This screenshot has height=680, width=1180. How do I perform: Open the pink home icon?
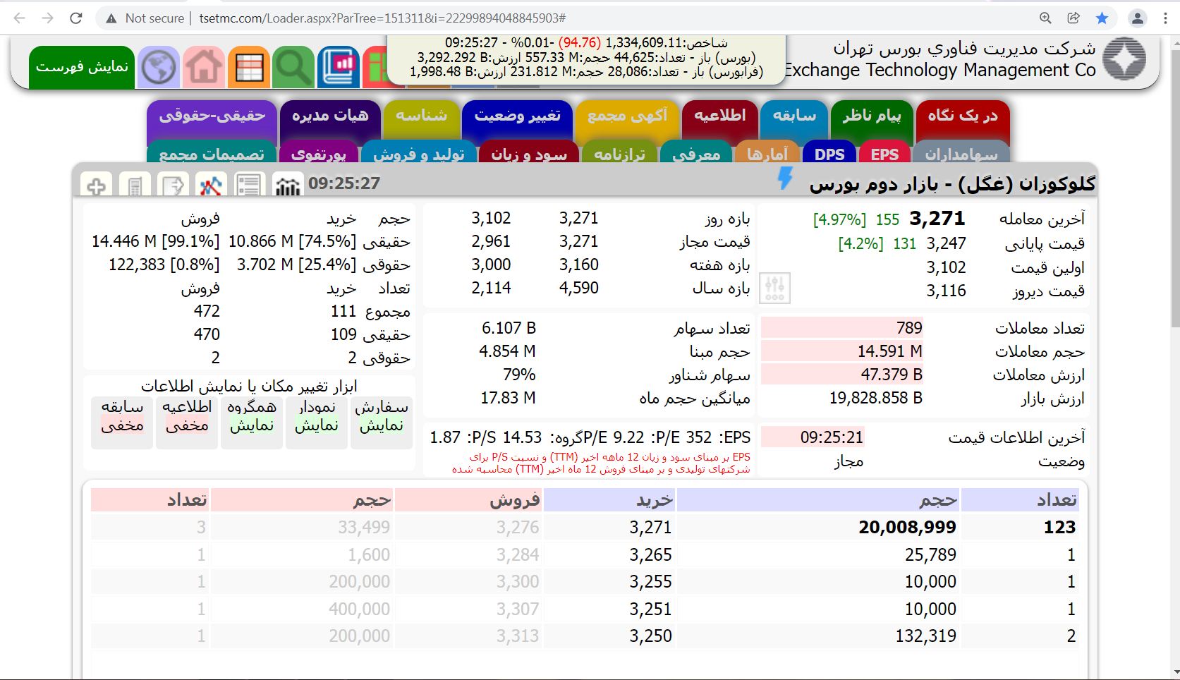(203, 67)
